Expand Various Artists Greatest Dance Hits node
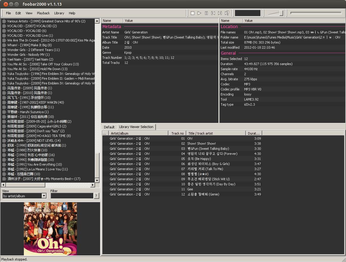The height and width of the screenshot is (262, 346). 4,21
